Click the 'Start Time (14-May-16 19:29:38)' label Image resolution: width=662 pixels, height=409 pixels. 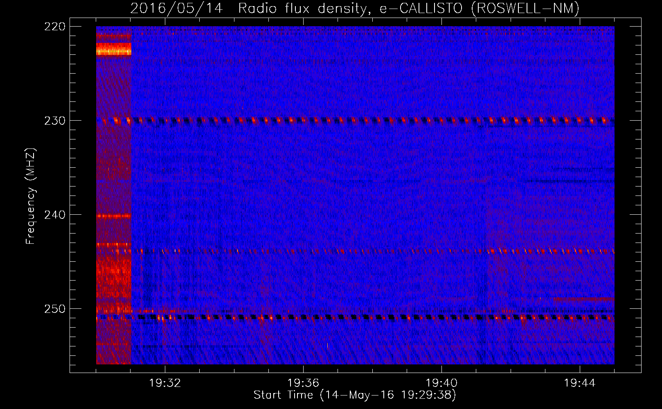click(x=355, y=395)
